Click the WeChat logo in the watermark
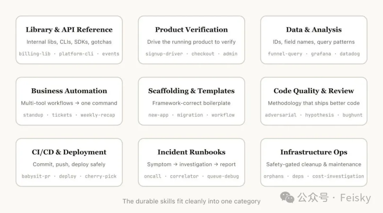Image resolution: width=383 pixels, height=213 pixels. (x=287, y=197)
